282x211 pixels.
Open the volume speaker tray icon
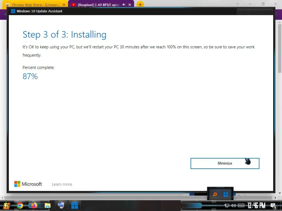234,206
